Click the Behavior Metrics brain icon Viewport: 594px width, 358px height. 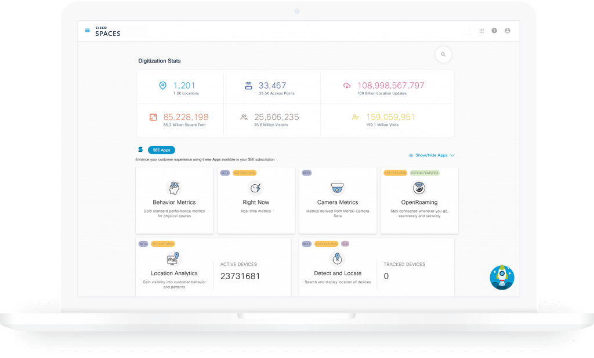tap(174, 188)
